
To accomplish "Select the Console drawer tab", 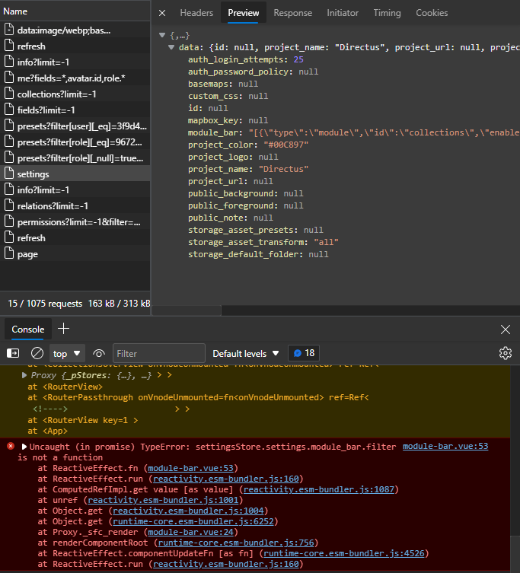I will (28, 329).
